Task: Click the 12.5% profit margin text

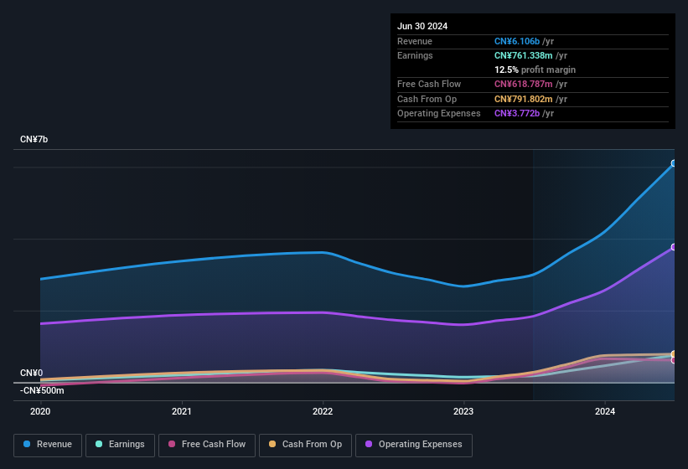Action: (x=535, y=70)
